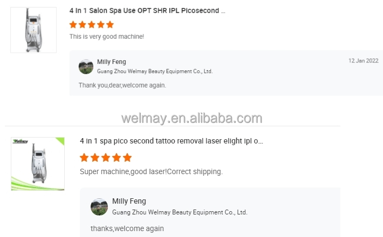Open the '4 In 1 Salon Spa Use OPT SHR IPL' product title
Viewport: 383px width, 237px height.
coord(147,11)
